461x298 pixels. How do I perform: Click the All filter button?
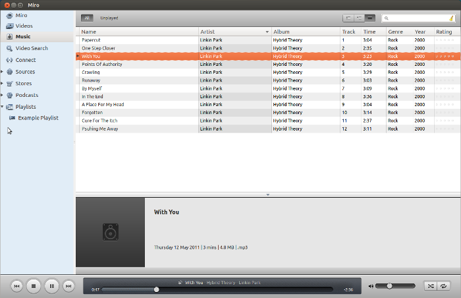[87, 18]
